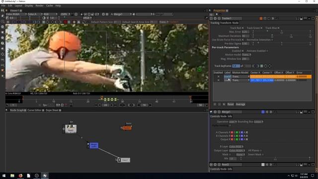The width and height of the screenshot is (318, 179).
Task: Select track2 row label in tracks table
Action: point(228,80)
